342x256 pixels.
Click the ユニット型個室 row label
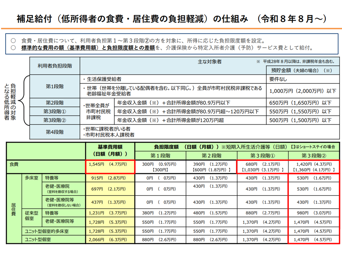pos(37,239)
